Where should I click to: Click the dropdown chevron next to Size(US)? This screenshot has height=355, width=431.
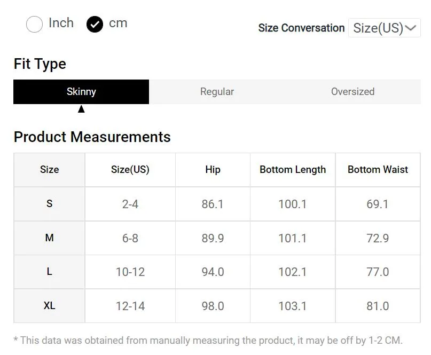[411, 28]
